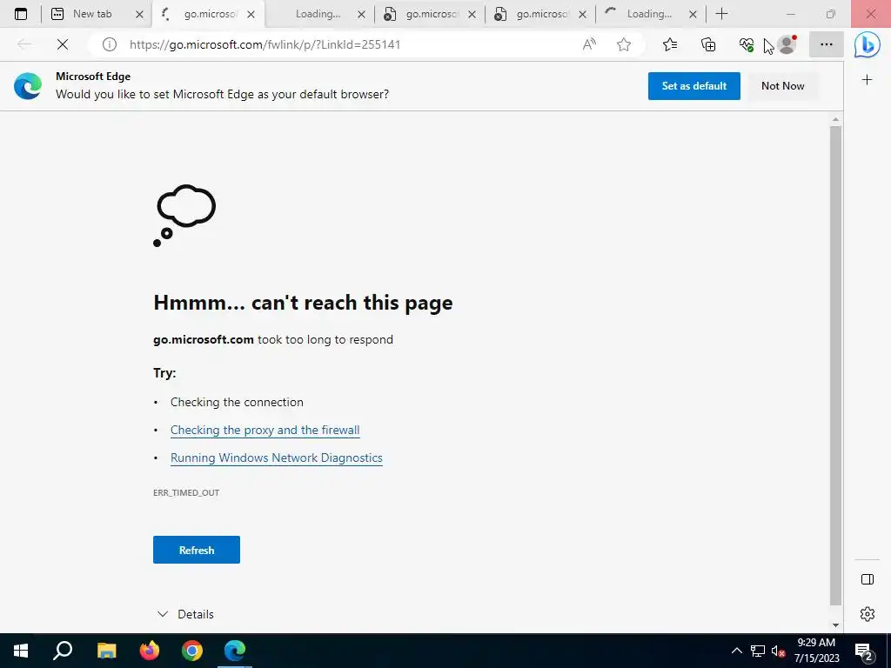Viewport: 891px width, 668px height.
Task: Click scrollbar down arrow
Action: pyautogui.click(x=835, y=625)
